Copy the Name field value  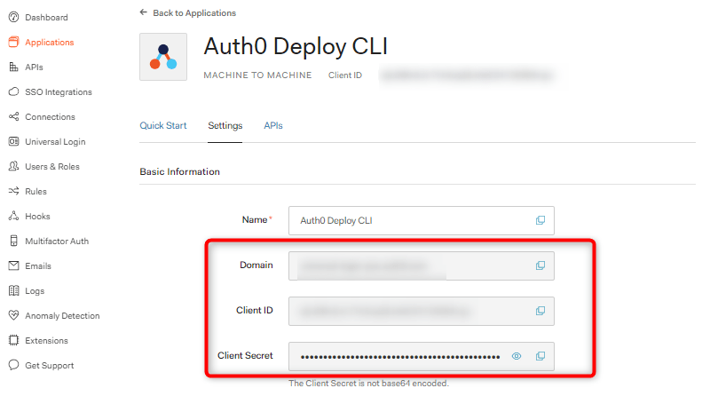click(540, 220)
